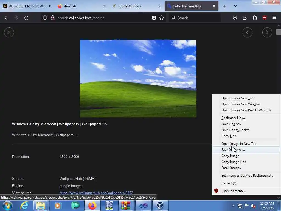Click the Firefox taskbar icon
The width and height of the screenshot is (281, 211).
tap(92, 206)
